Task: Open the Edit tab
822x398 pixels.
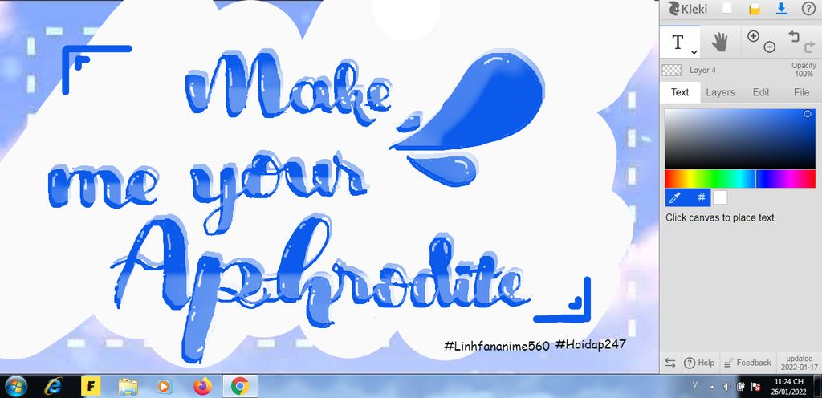Action: [761, 92]
